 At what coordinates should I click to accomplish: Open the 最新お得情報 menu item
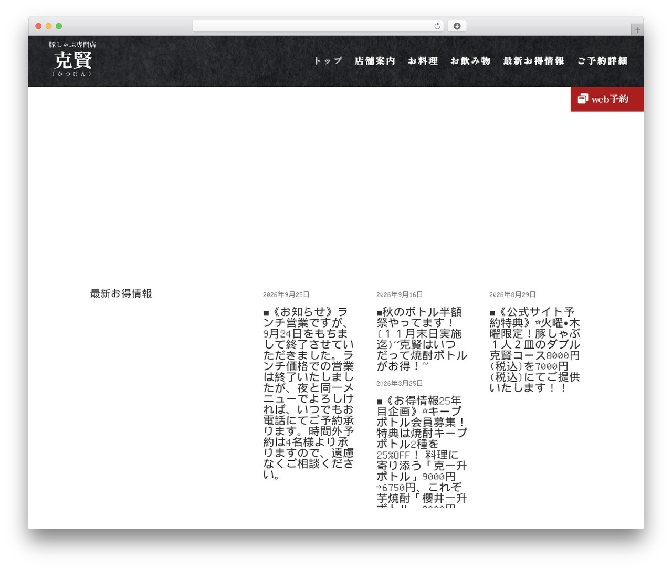533,61
